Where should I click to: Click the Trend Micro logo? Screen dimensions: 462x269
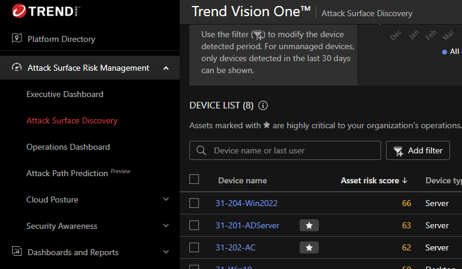[41, 11]
